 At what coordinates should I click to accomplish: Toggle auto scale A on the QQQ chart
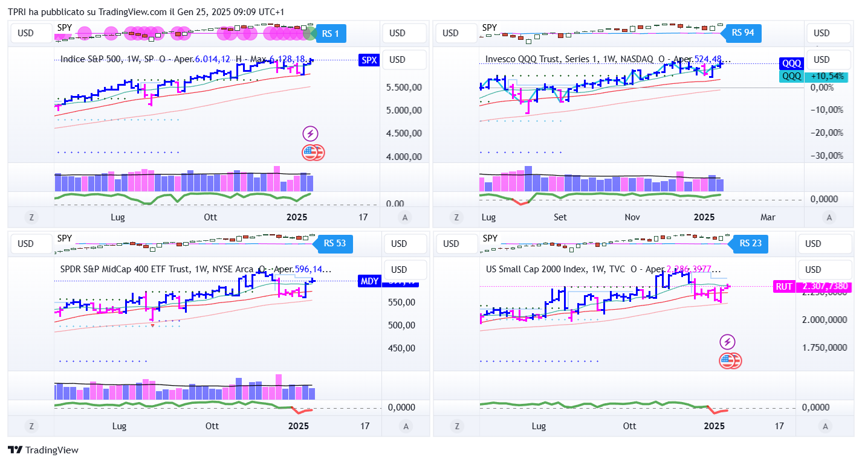[829, 217]
